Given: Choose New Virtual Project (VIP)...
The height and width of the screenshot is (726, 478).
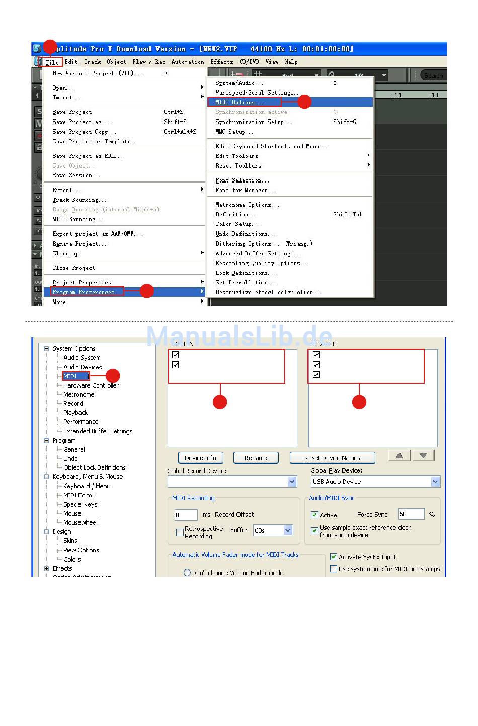Looking at the screenshot, I should (97, 73).
